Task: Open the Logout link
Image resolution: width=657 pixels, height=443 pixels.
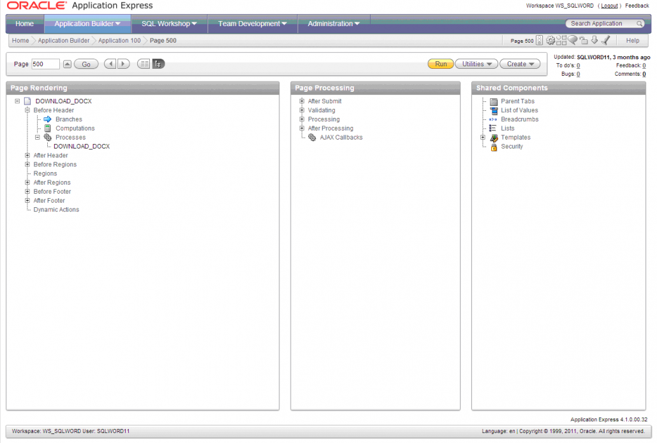Action: pos(609,5)
